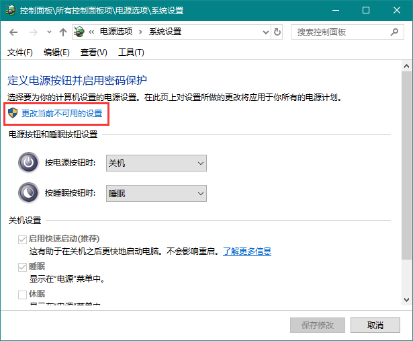Open the 按电源按钮时 dropdown
Image resolution: width=413 pixels, height=341 pixels.
[156, 163]
